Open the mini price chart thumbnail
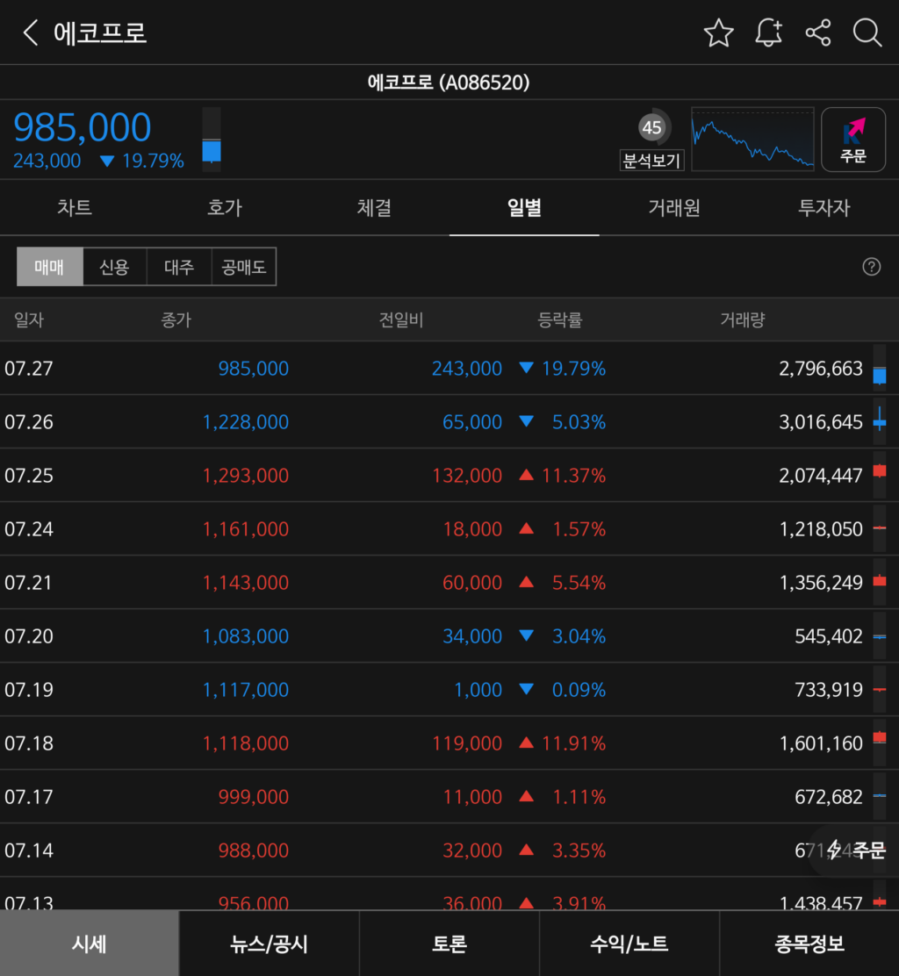899x976 pixels. coord(752,139)
